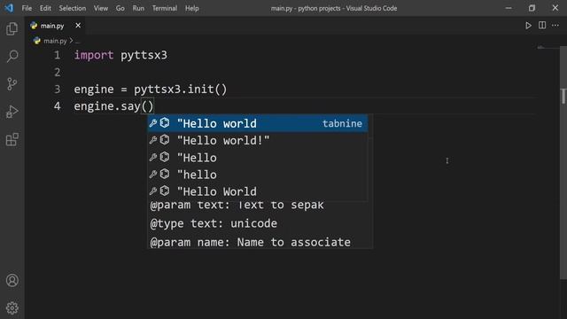Open the File menu
The image size is (567, 319).
27,8
